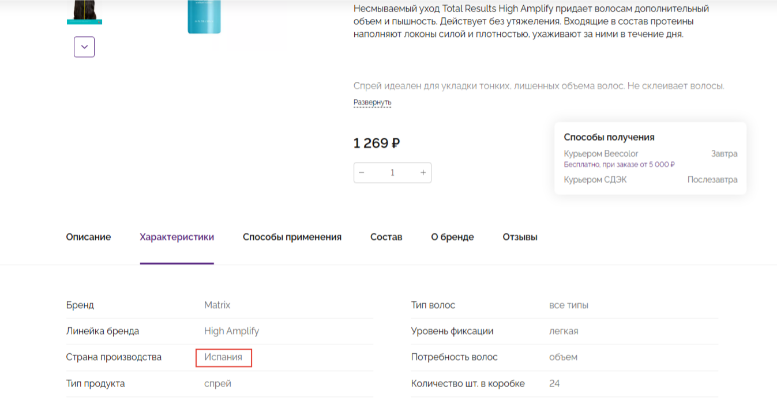Screen dimensions: 777x416
Task: Go to the О бренде tab
Action: click(452, 237)
